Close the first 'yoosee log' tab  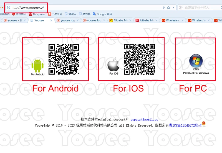[x=78, y=20]
